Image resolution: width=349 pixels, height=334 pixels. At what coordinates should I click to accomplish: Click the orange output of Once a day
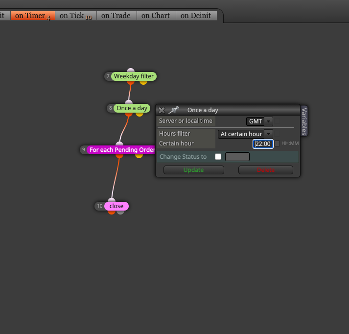pyautogui.click(x=129, y=114)
